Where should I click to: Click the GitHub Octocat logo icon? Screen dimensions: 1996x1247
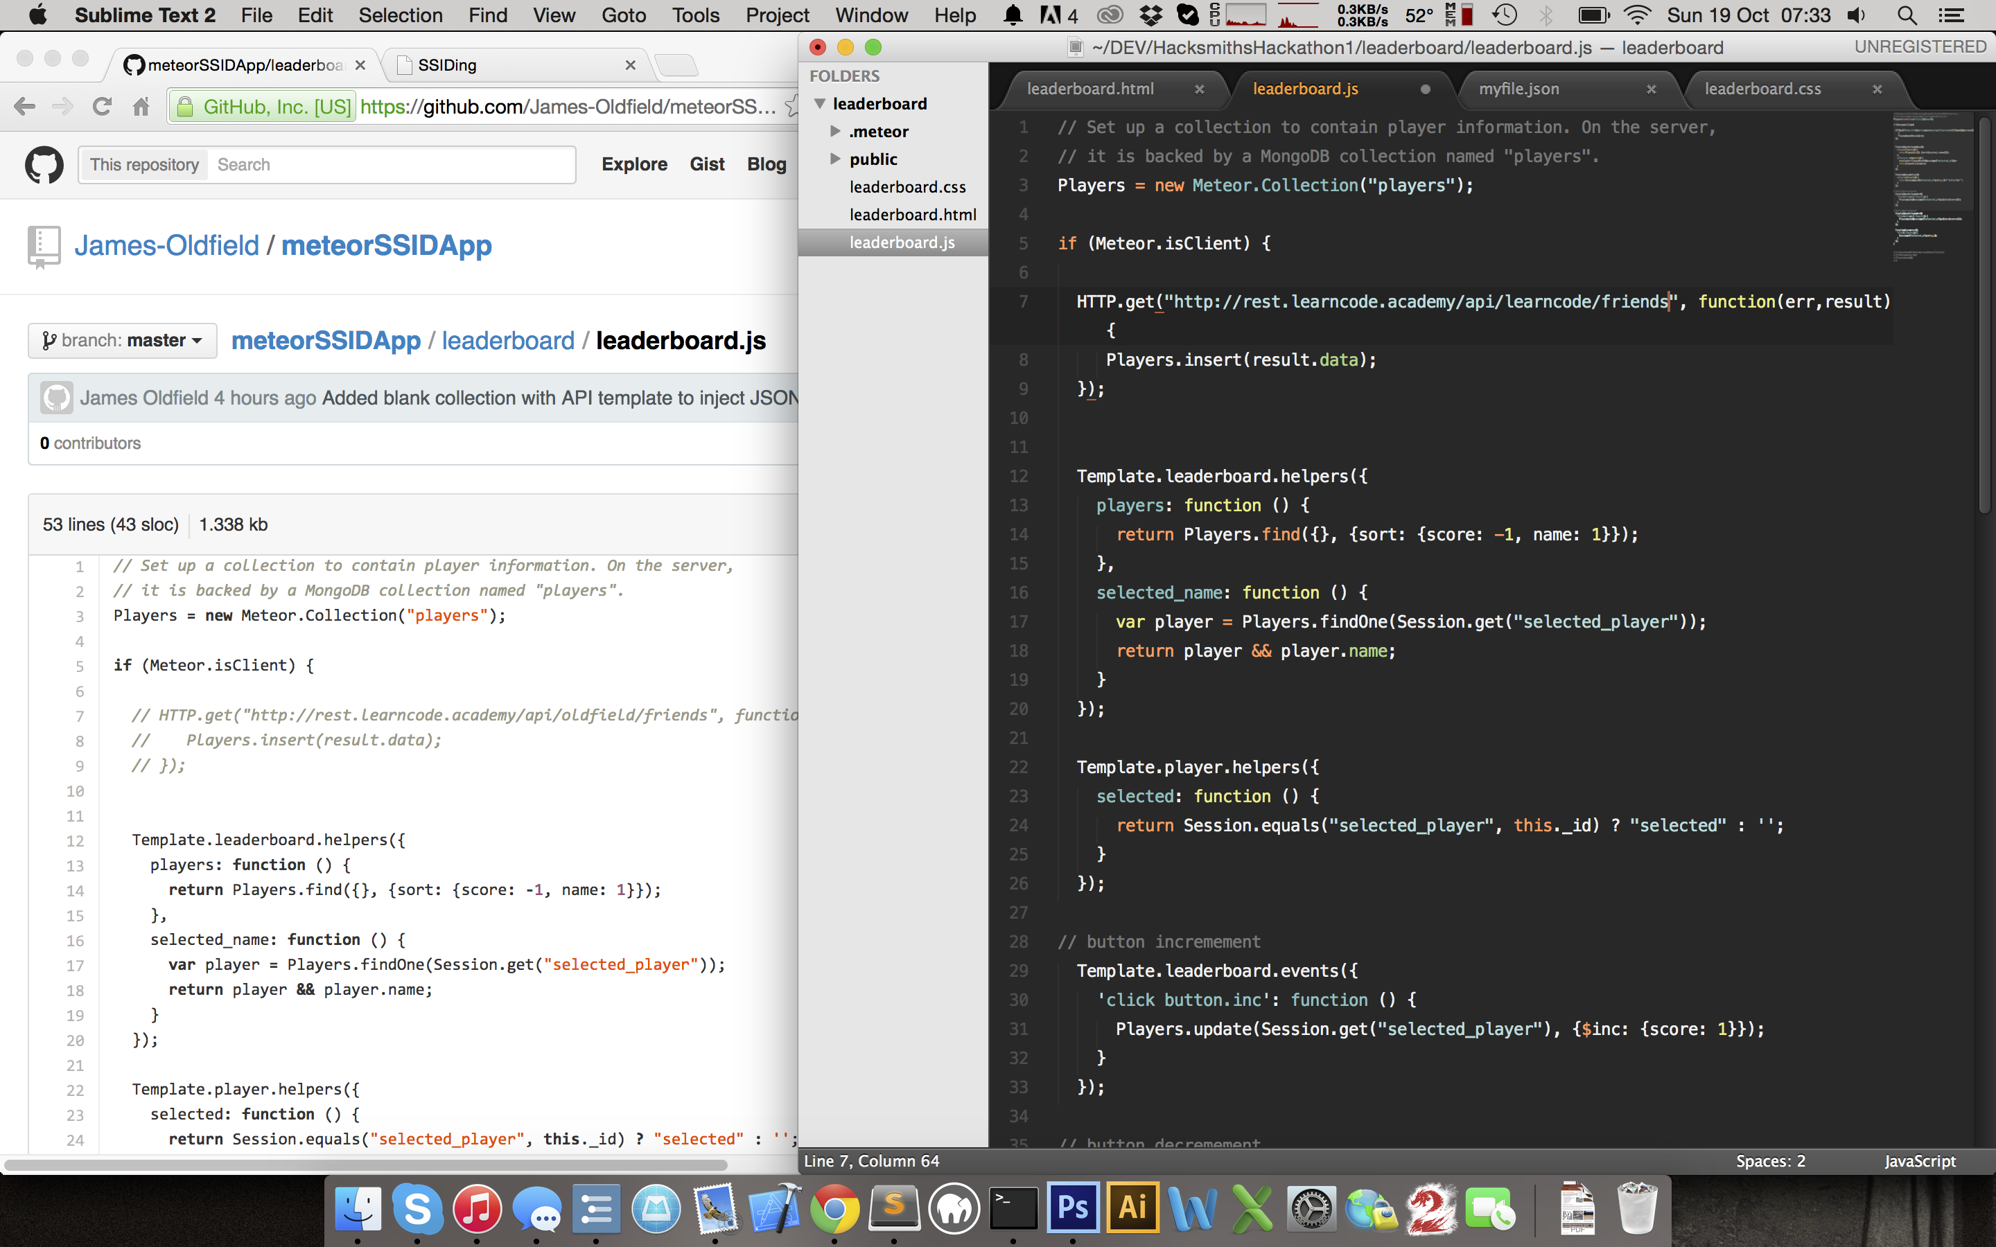click(44, 165)
